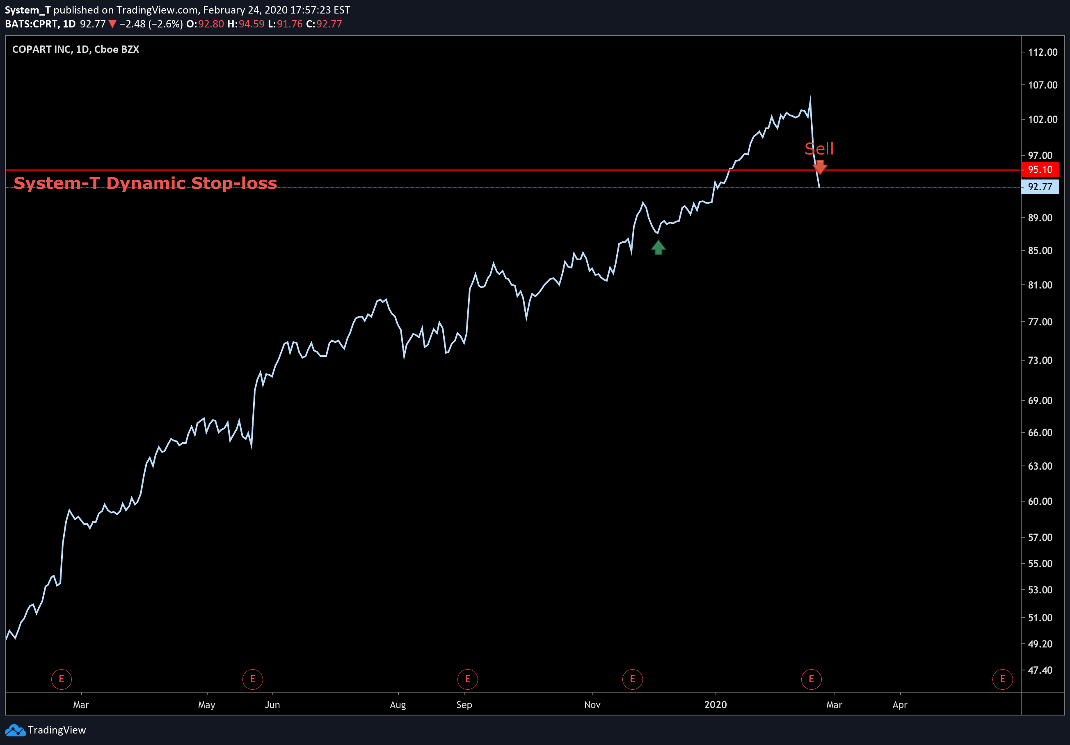The height and width of the screenshot is (745, 1070).
Task: Click the TradingView logo icon
Action: click(15, 730)
